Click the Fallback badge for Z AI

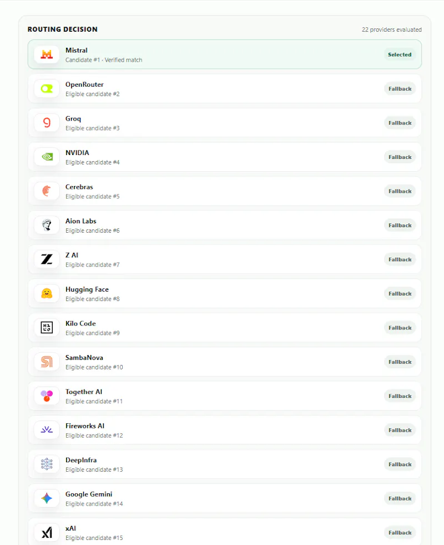[400, 259]
